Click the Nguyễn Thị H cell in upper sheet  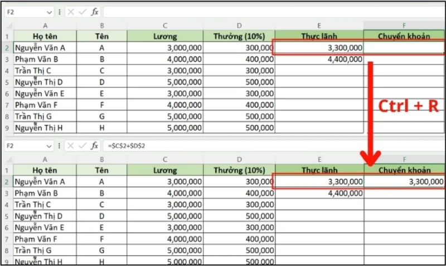point(45,127)
